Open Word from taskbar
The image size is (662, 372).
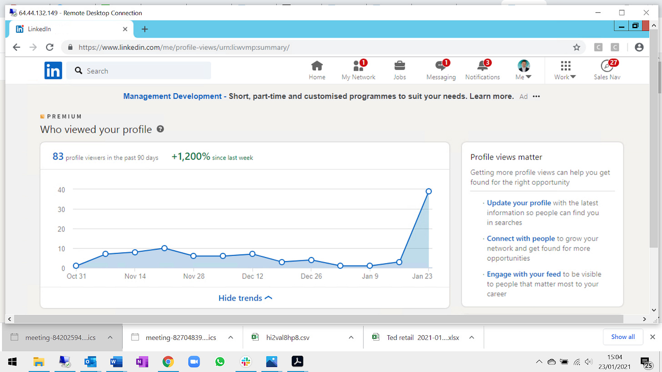tap(116, 362)
